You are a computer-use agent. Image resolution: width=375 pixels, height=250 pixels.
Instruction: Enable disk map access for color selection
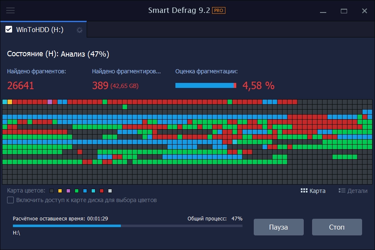pyautogui.click(x=10, y=200)
